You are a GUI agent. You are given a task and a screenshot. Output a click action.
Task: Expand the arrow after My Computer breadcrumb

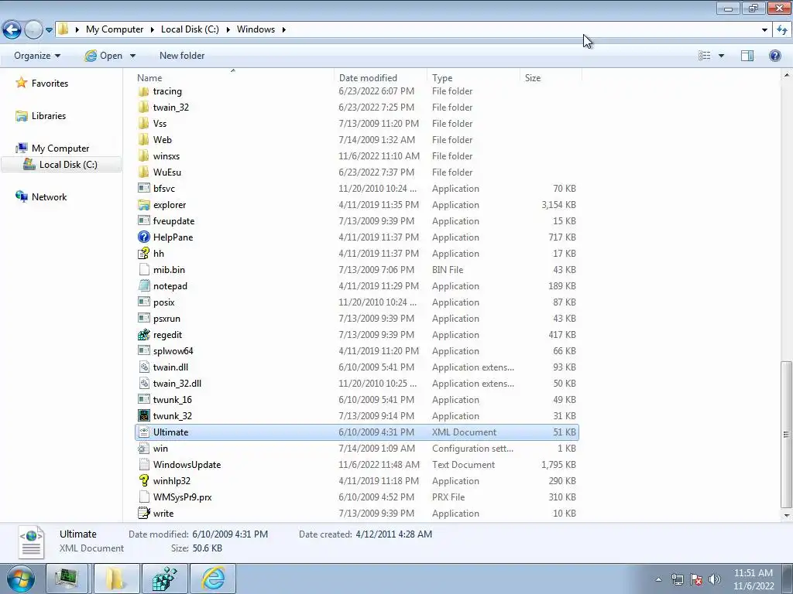click(152, 30)
